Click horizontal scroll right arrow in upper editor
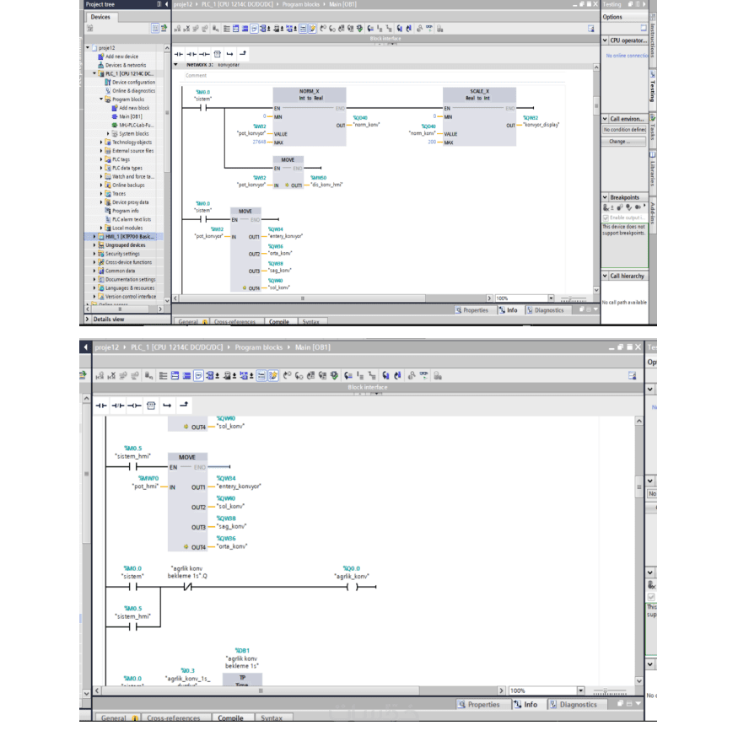This screenshot has width=749, height=736. point(489,298)
